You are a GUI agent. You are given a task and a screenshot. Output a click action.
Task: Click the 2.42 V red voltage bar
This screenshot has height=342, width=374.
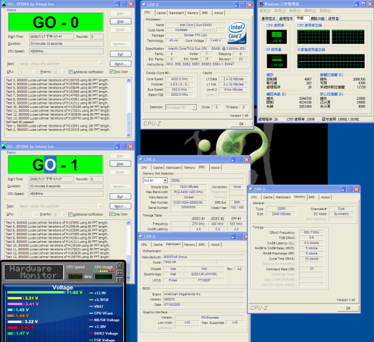13,327
